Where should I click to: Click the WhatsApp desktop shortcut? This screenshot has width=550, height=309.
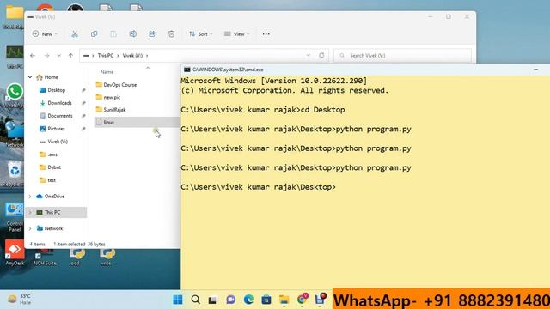[x=15, y=95]
